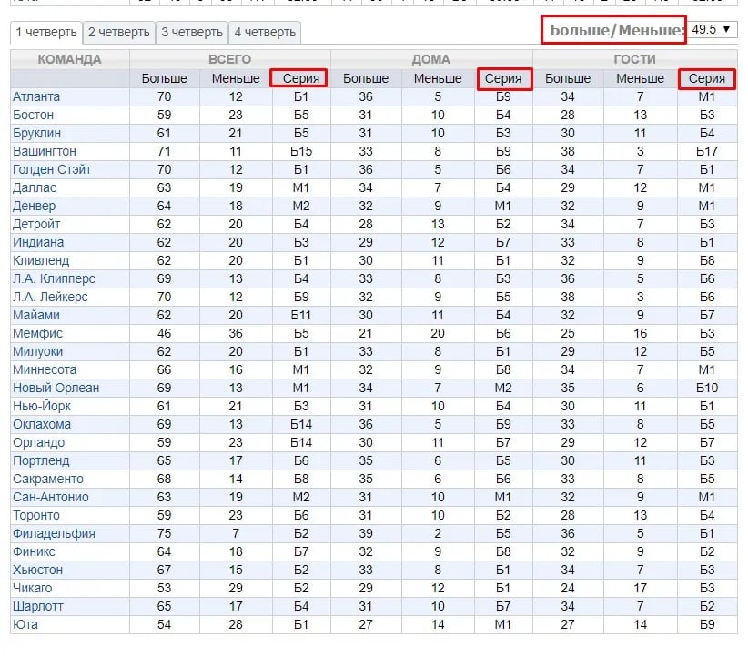Open the Милуоки team link
Image resolution: width=748 pixels, height=657 pixels.
click(x=37, y=351)
